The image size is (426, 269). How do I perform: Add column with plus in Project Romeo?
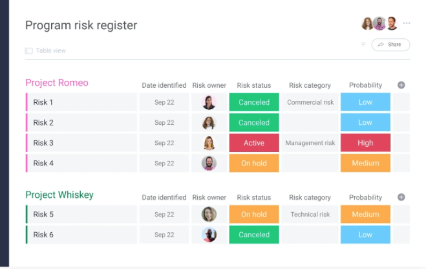401,85
